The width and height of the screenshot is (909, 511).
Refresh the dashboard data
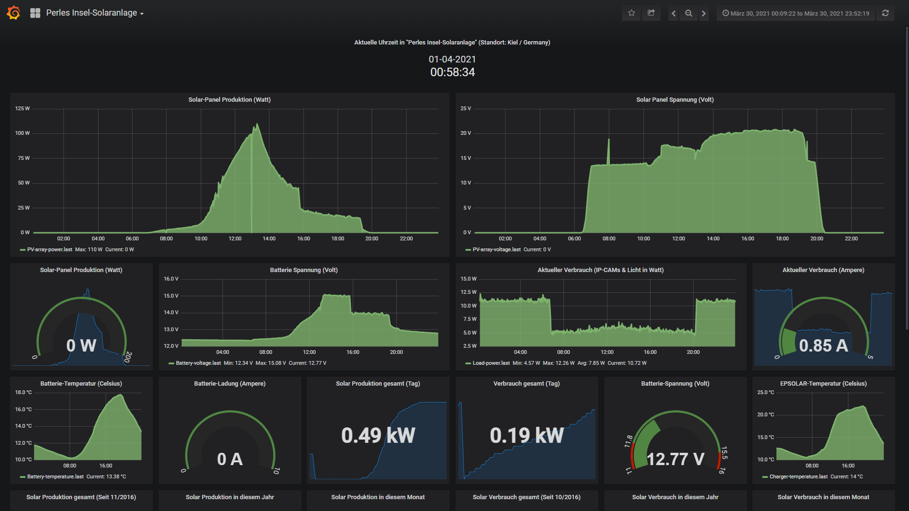coord(885,13)
